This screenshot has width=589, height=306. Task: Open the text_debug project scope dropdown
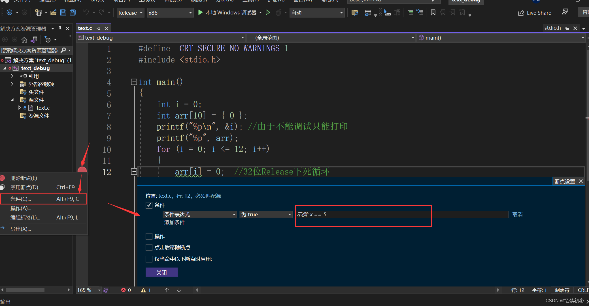[161, 38]
